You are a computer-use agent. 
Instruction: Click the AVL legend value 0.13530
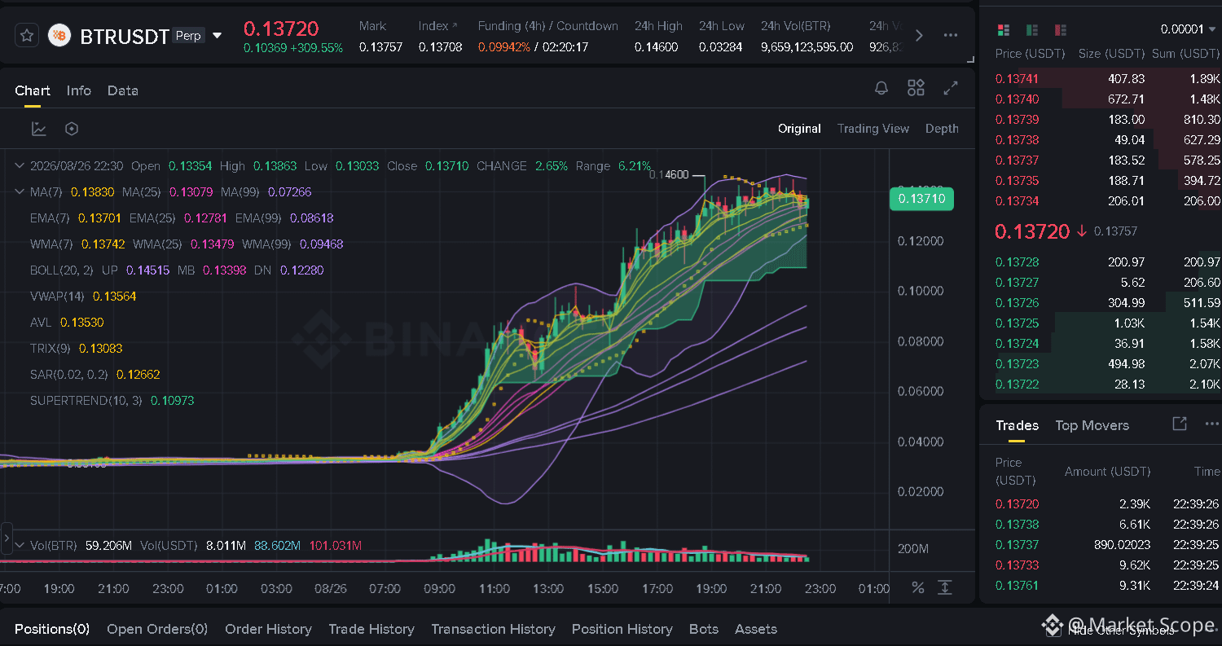click(81, 323)
